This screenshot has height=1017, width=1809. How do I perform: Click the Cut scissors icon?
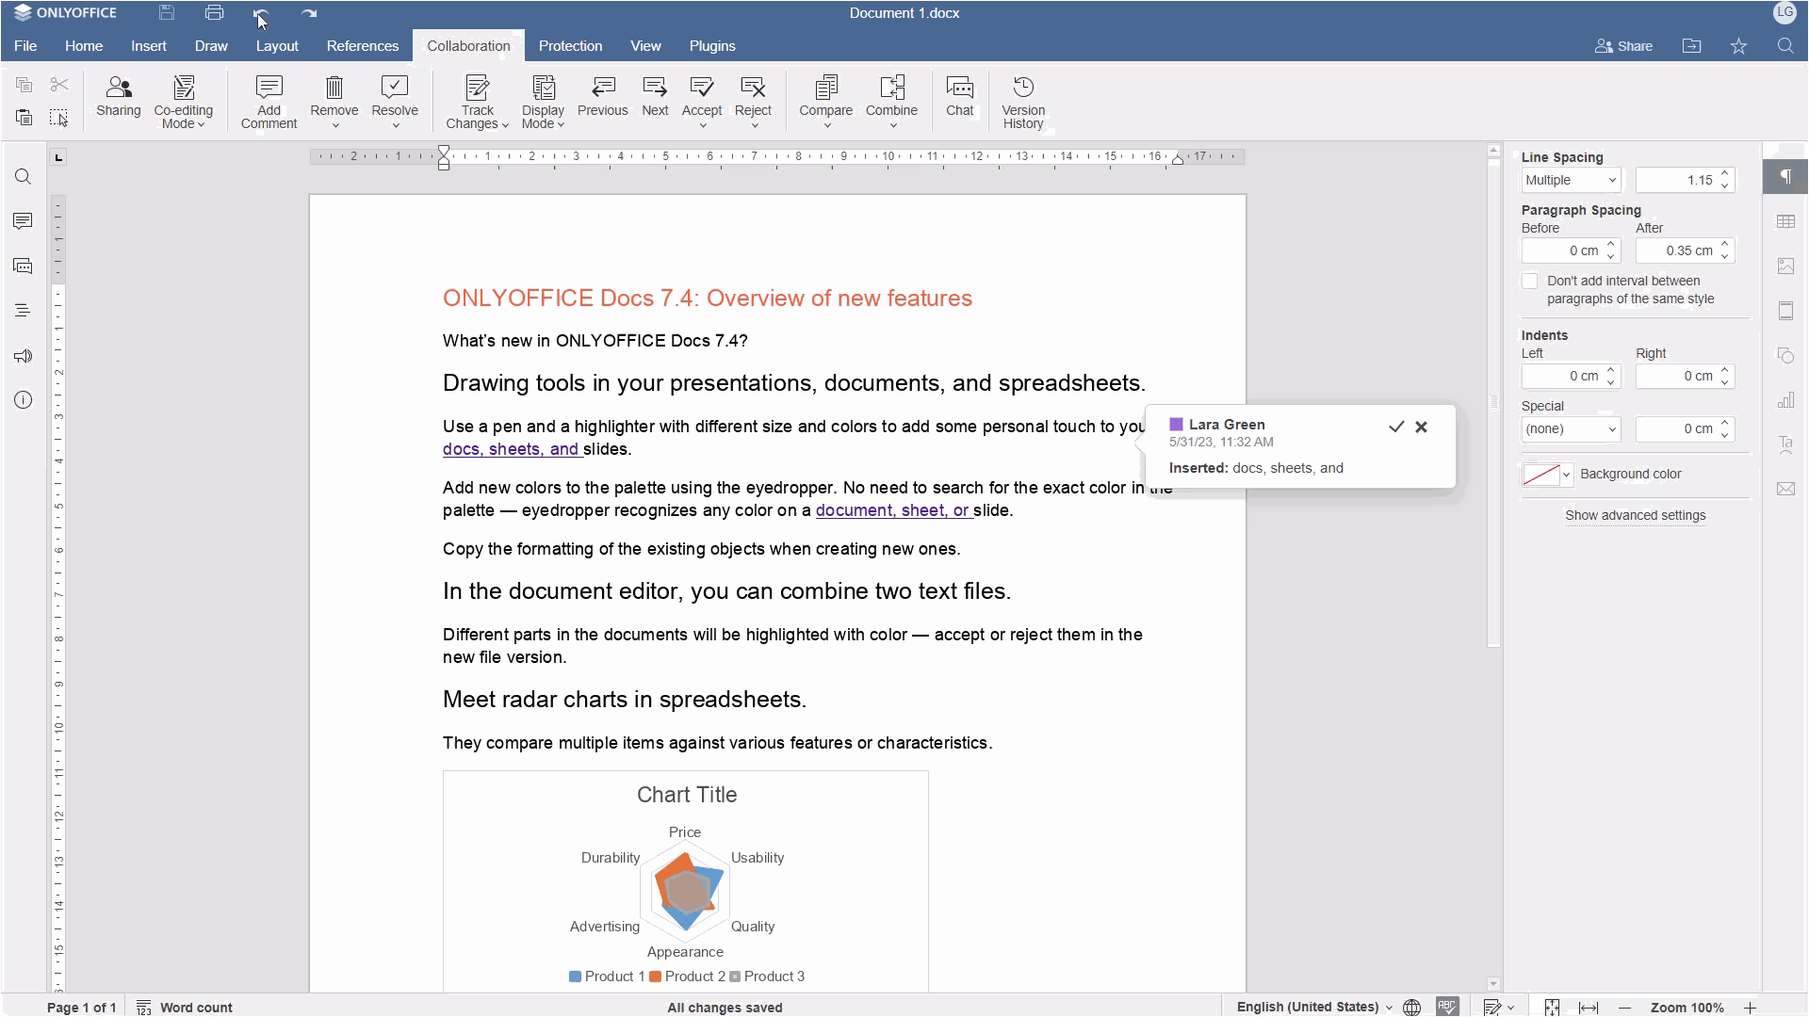[x=59, y=85]
